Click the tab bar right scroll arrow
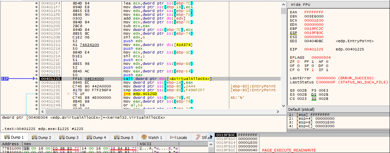The width and height of the screenshot is (390, 153). point(212,136)
